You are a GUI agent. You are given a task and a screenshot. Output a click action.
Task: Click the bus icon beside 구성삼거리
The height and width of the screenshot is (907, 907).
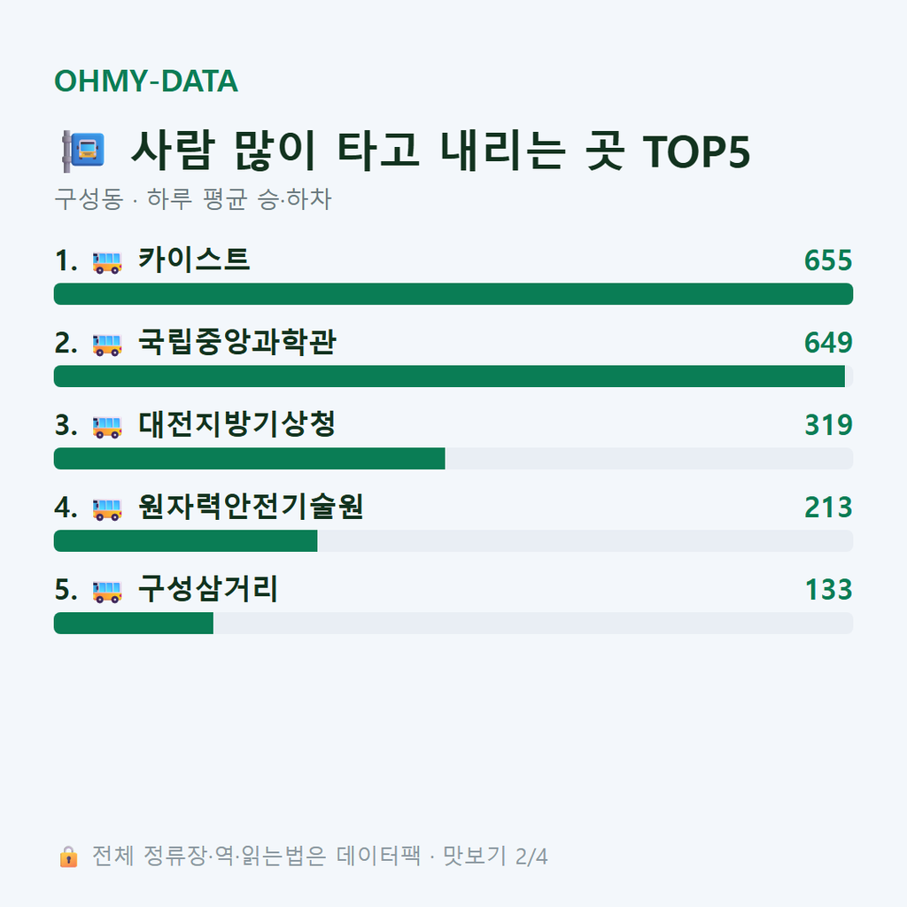tap(107, 592)
